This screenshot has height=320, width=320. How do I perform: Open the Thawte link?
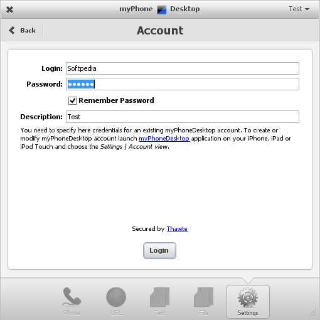177,228
